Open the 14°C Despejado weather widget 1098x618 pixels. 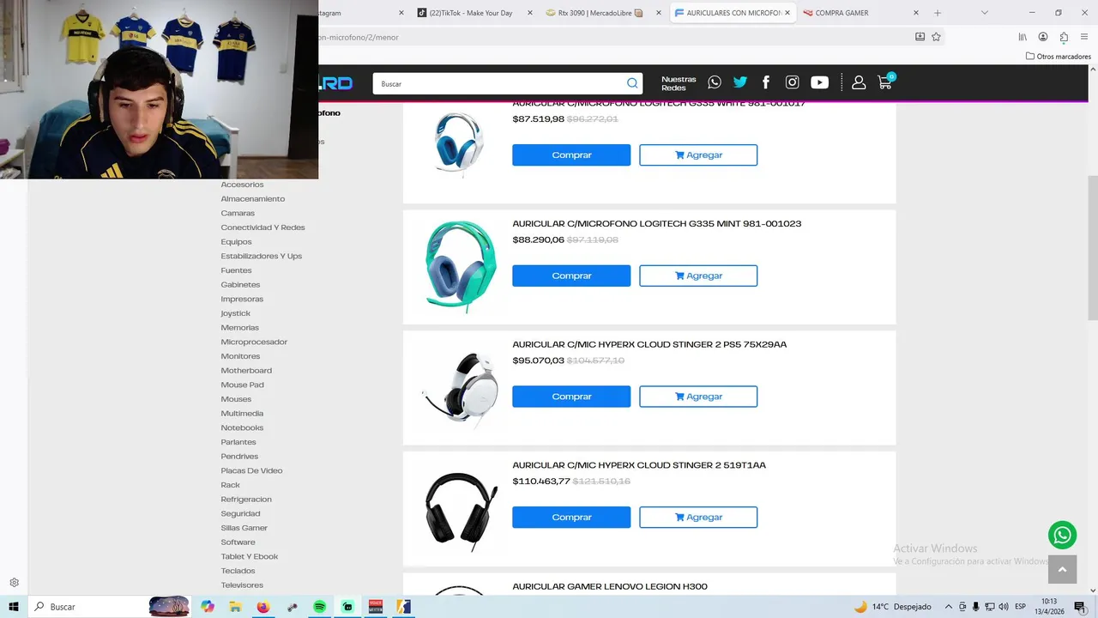[x=892, y=607]
